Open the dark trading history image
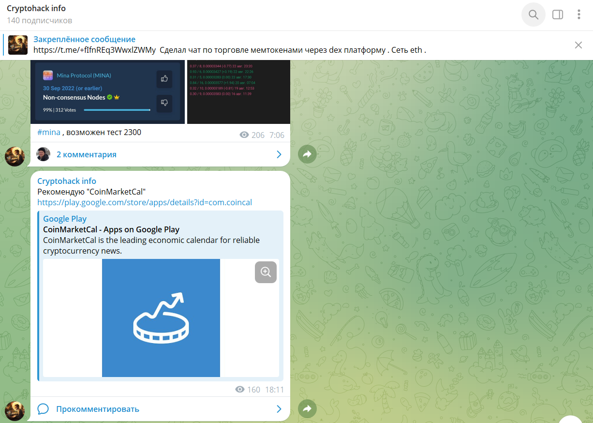Image resolution: width=593 pixels, height=423 pixels. tap(239, 92)
